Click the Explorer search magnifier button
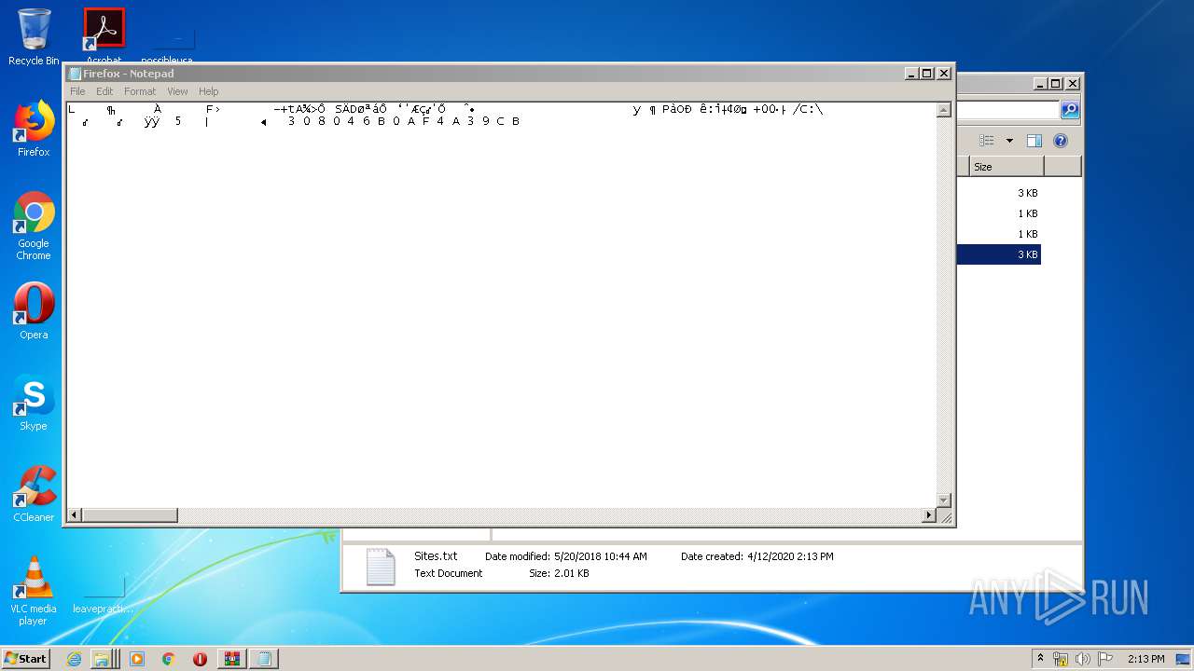This screenshot has width=1194, height=671. [1070, 110]
